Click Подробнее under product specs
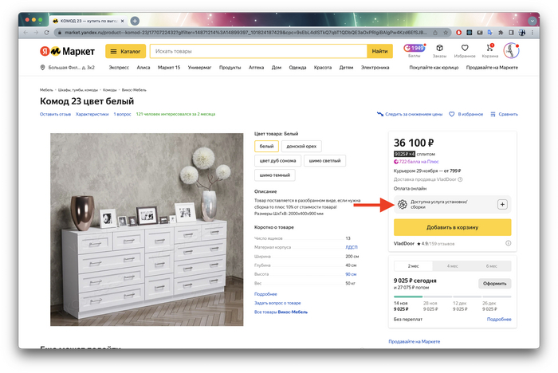This screenshot has width=558, height=373. pos(265,294)
